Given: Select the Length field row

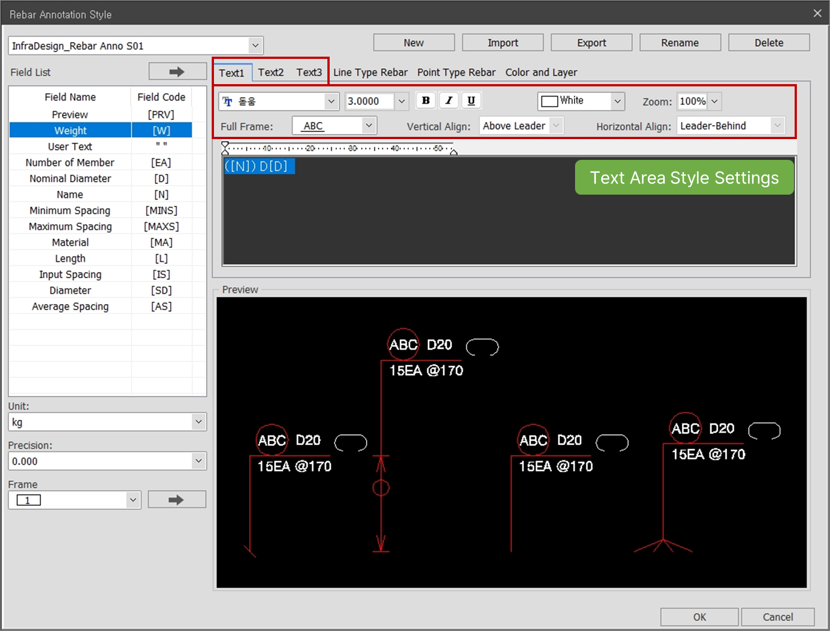Looking at the screenshot, I should click(101, 259).
